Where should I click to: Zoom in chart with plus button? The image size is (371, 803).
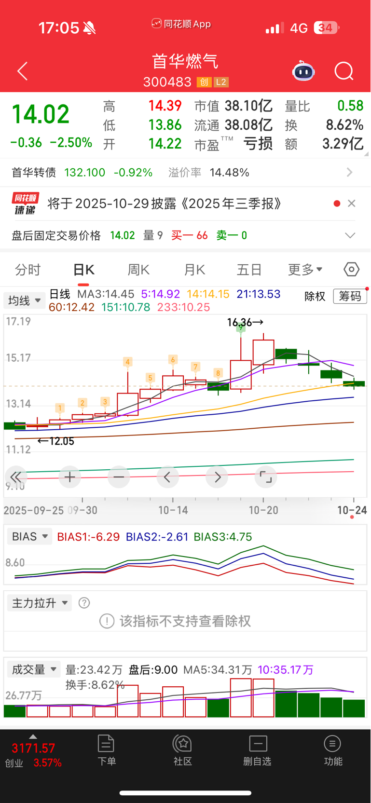(69, 477)
